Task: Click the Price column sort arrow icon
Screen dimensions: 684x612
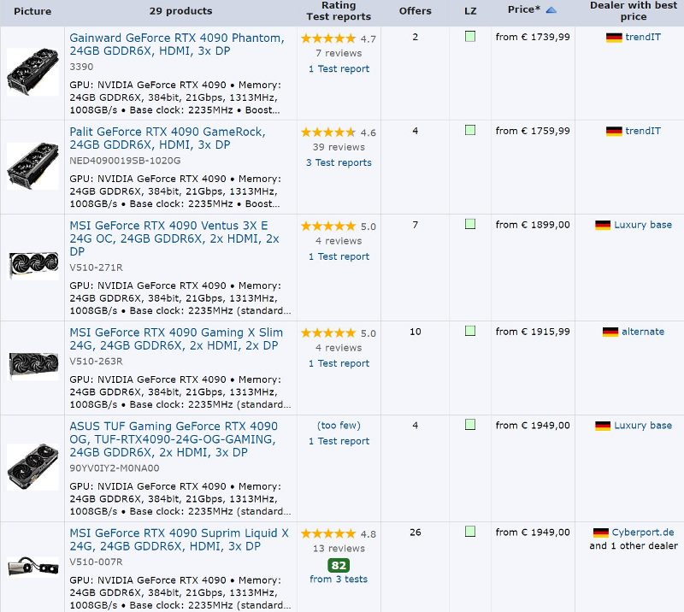Action: coord(551,9)
